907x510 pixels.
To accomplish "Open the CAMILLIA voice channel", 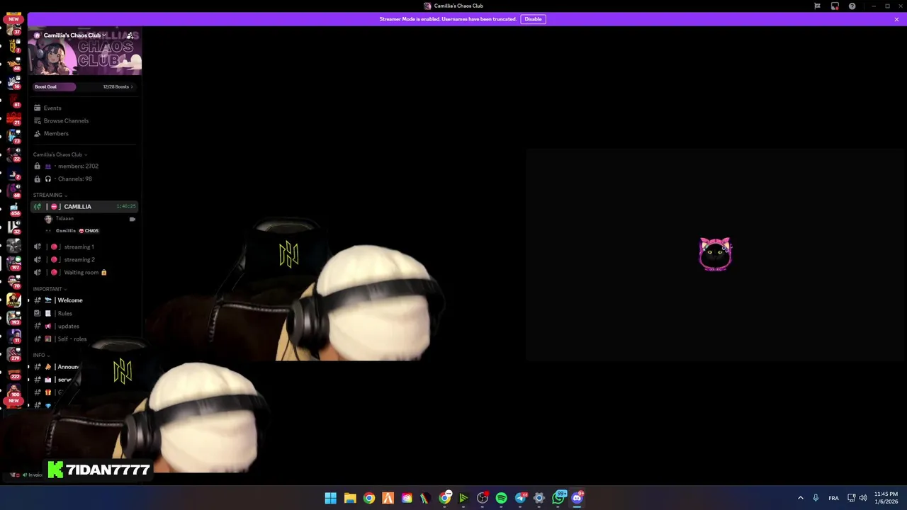I will [84, 206].
